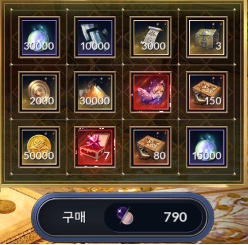The width and height of the screenshot is (248, 245).
Task: Open the silver treasure chest labeled 3
Action: 207,37
